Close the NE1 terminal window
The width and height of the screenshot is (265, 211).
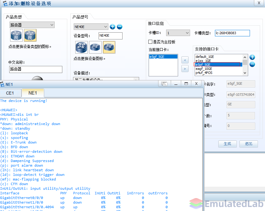tap(196, 83)
